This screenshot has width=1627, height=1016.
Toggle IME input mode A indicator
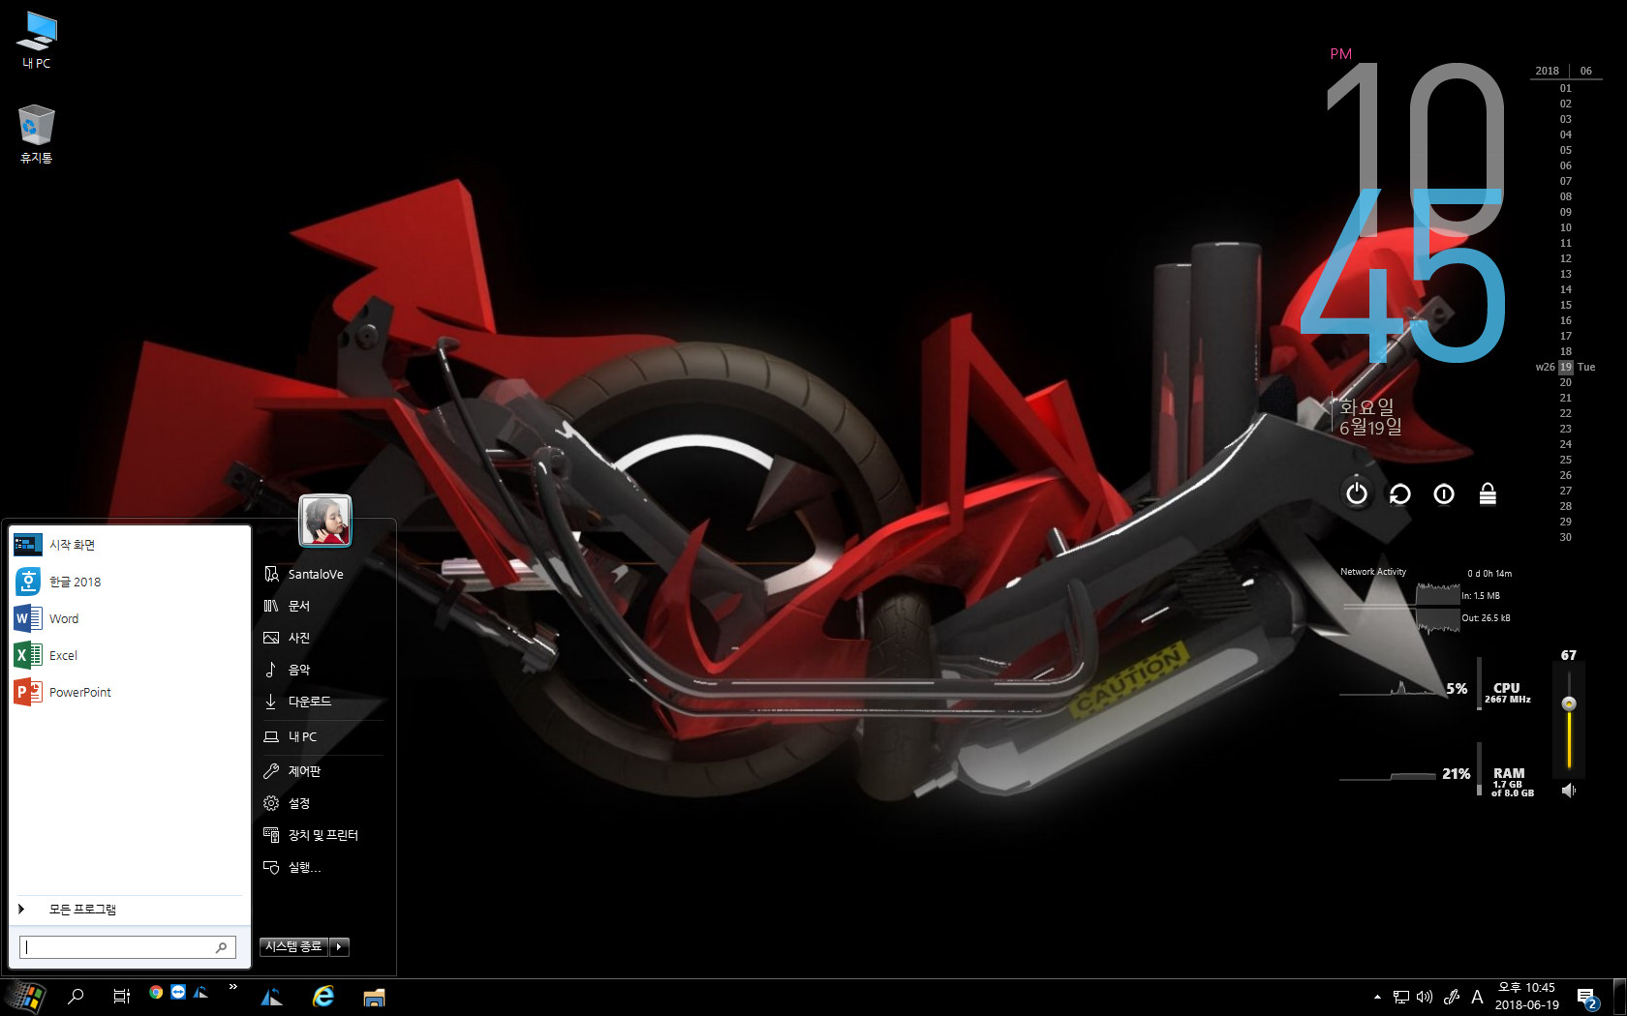1477,997
